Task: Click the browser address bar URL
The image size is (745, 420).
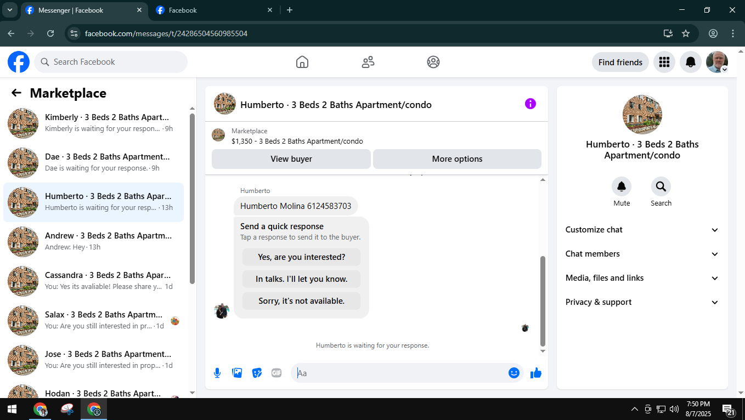Action: coord(166,33)
